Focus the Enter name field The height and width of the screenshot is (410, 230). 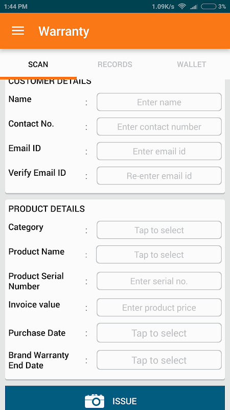(159, 102)
